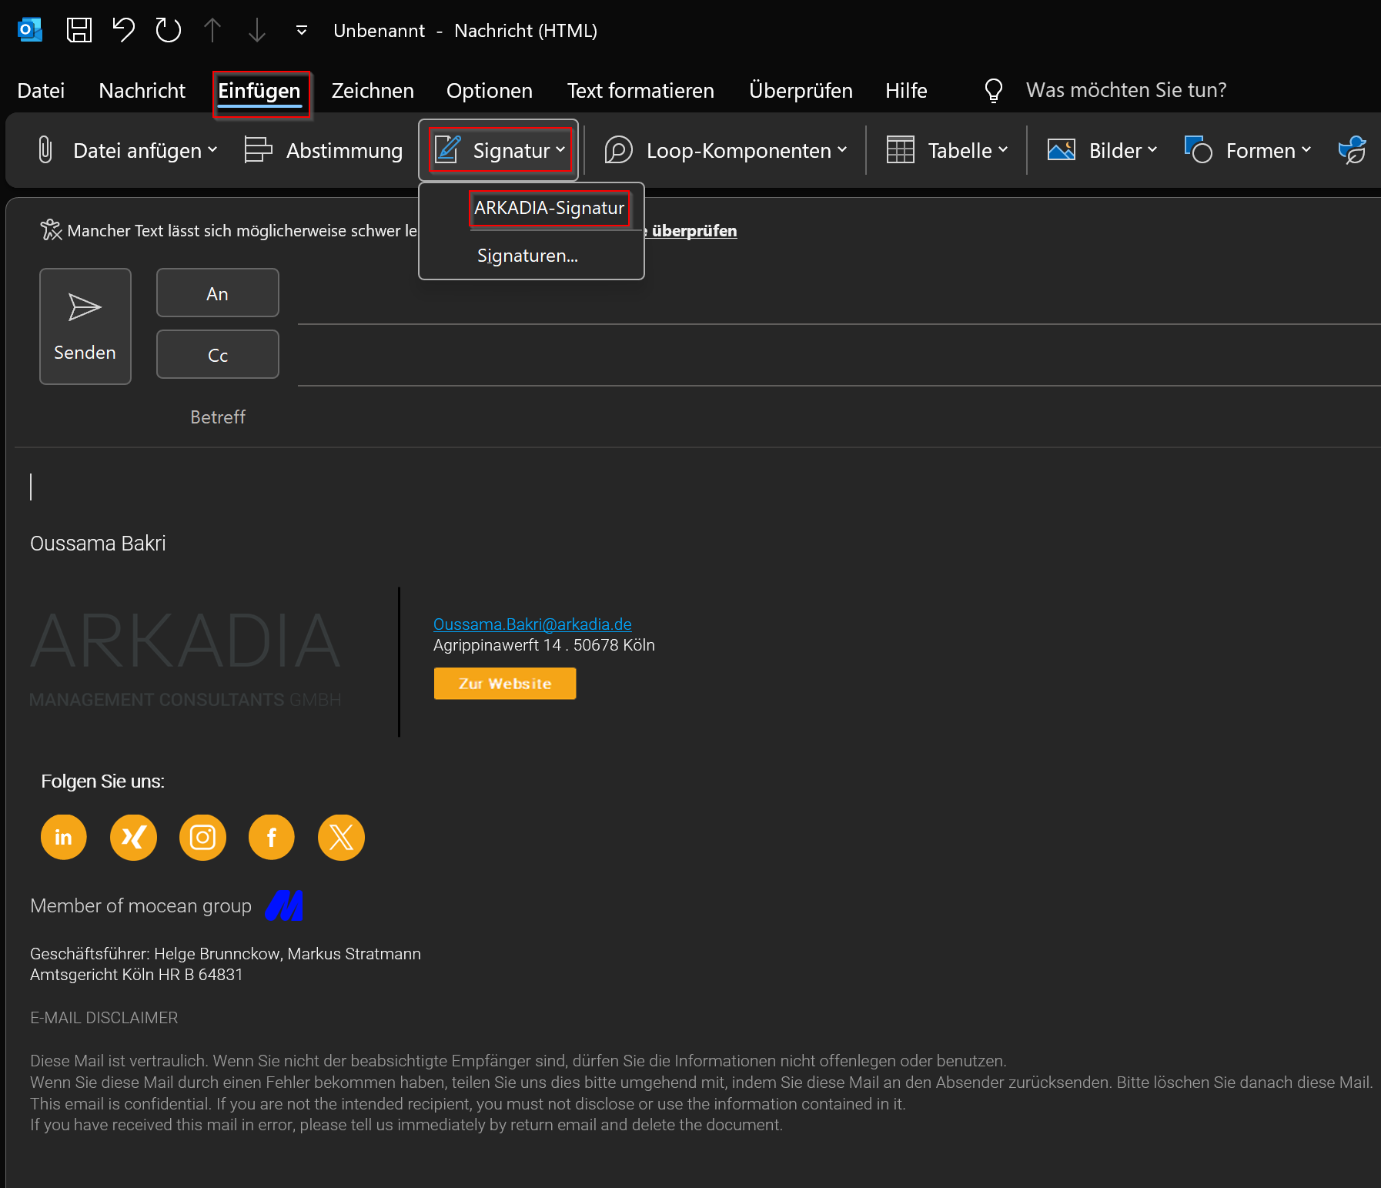
Task: Open the Formen dropdown arrow
Action: (1306, 150)
